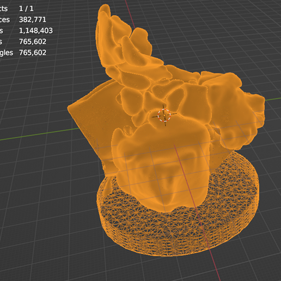Click the 382,771 vertices statistic

[x=33, y=20]
